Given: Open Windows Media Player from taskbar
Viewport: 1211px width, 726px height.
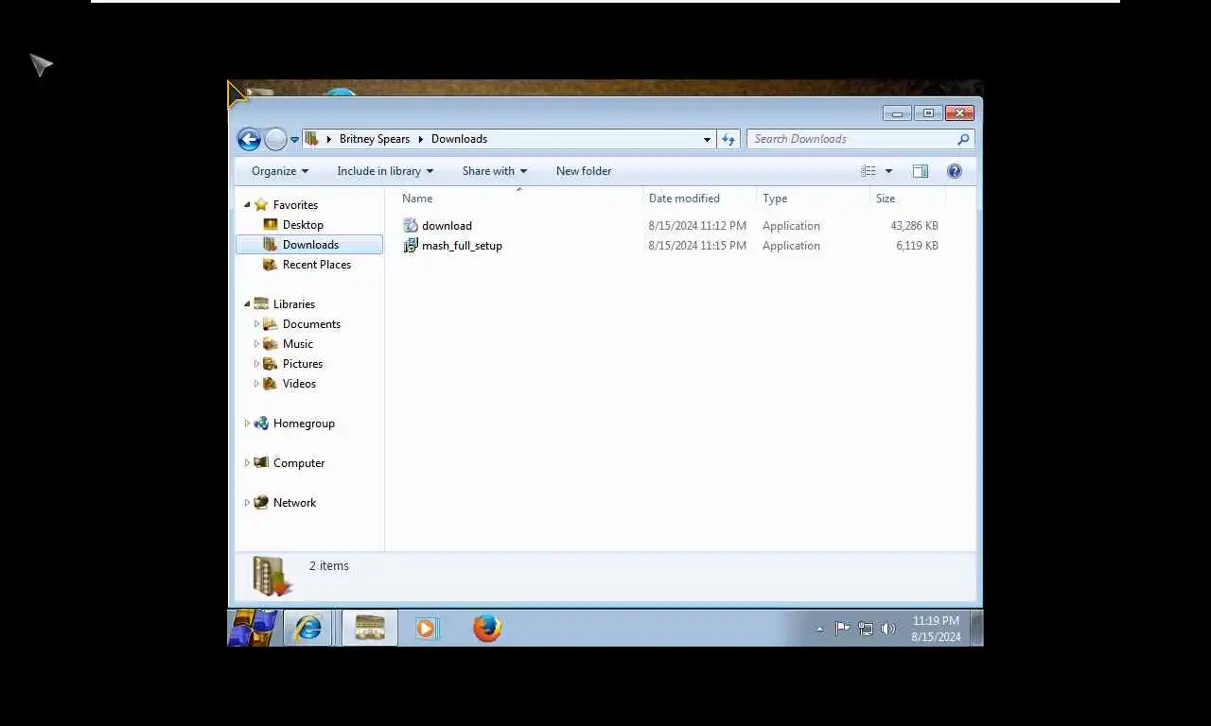Looking at the screenshot, I should [x=426, y=628].
